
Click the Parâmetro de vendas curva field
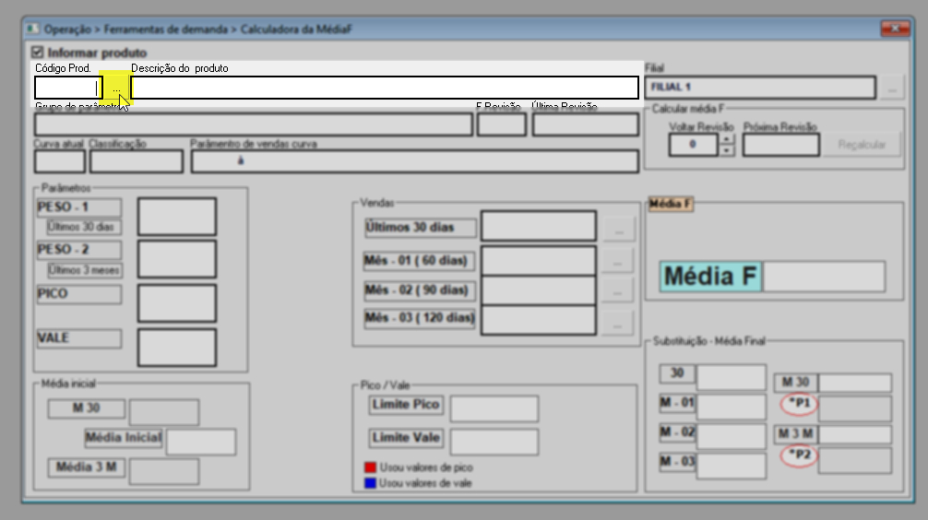415,161
